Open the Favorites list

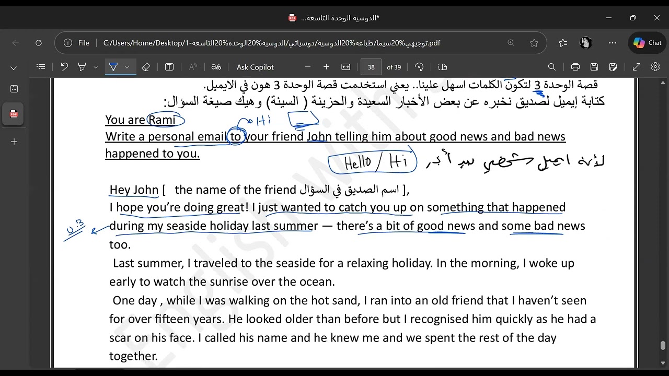[x=563, y=43]
